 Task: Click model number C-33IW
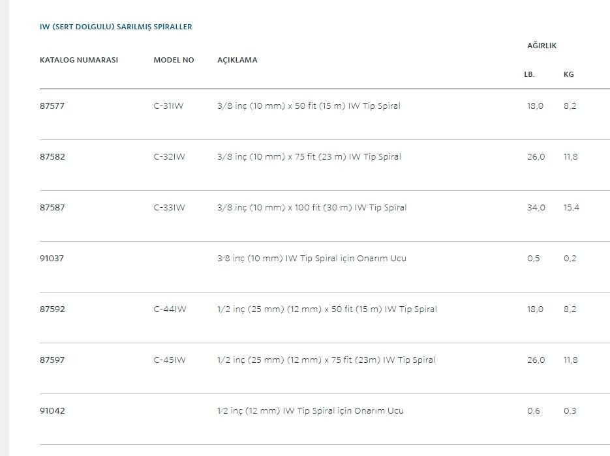click(x=170, y=208)
